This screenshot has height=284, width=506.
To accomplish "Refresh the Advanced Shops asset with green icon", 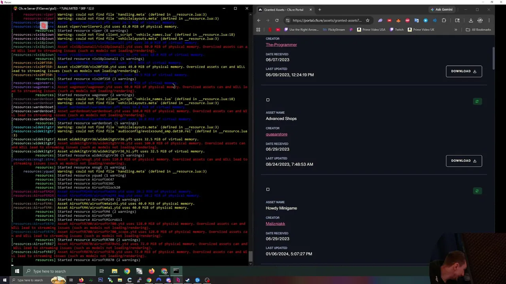I will (x=477, y=101).
